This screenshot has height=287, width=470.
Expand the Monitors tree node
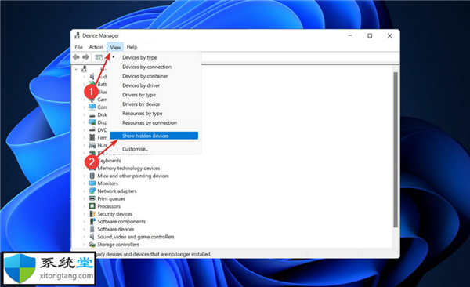click(85, 183)
